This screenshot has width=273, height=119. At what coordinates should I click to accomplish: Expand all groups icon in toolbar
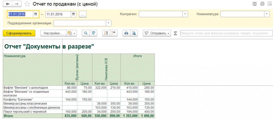click(106, 33)
